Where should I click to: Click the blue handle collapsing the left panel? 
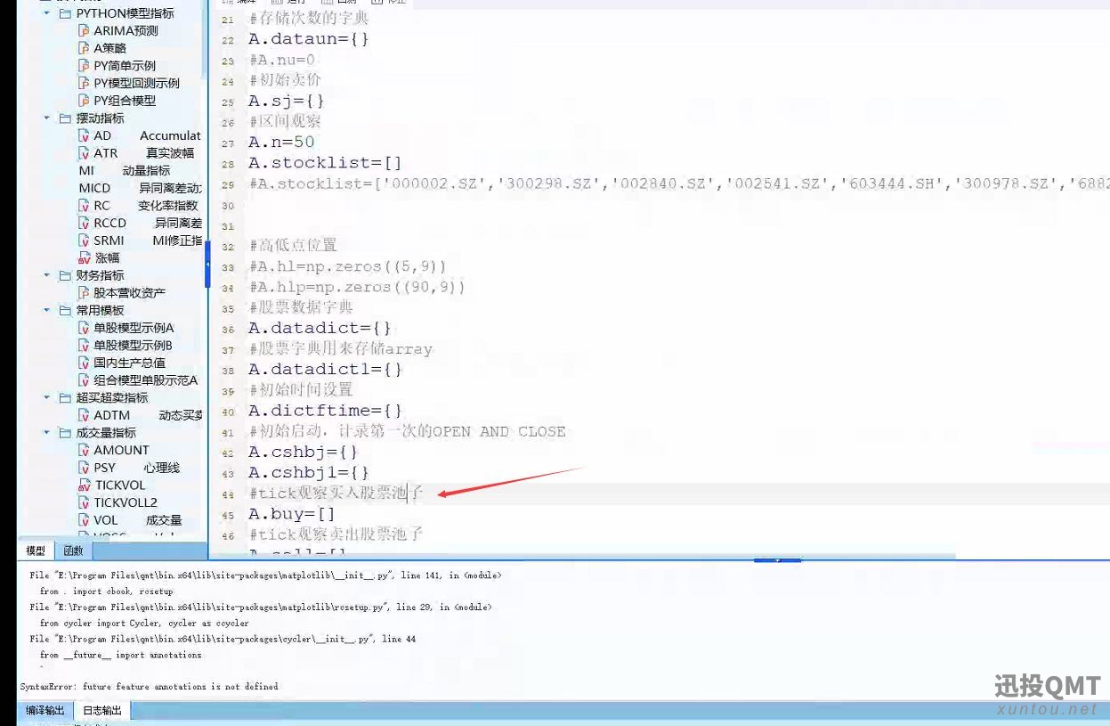point(207,265)
